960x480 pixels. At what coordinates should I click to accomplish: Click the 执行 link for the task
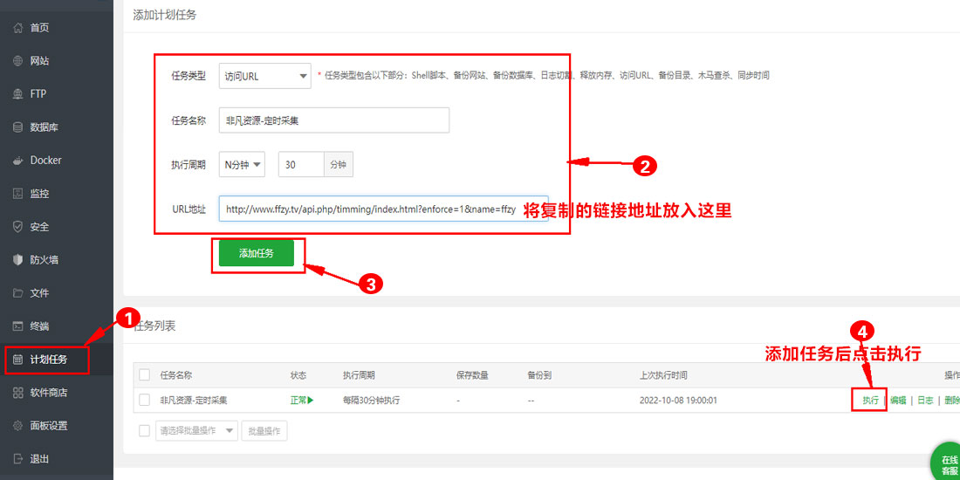(x=870, y=400)
